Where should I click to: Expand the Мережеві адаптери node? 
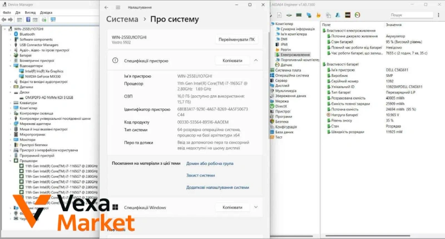click(x=11, y=124)
